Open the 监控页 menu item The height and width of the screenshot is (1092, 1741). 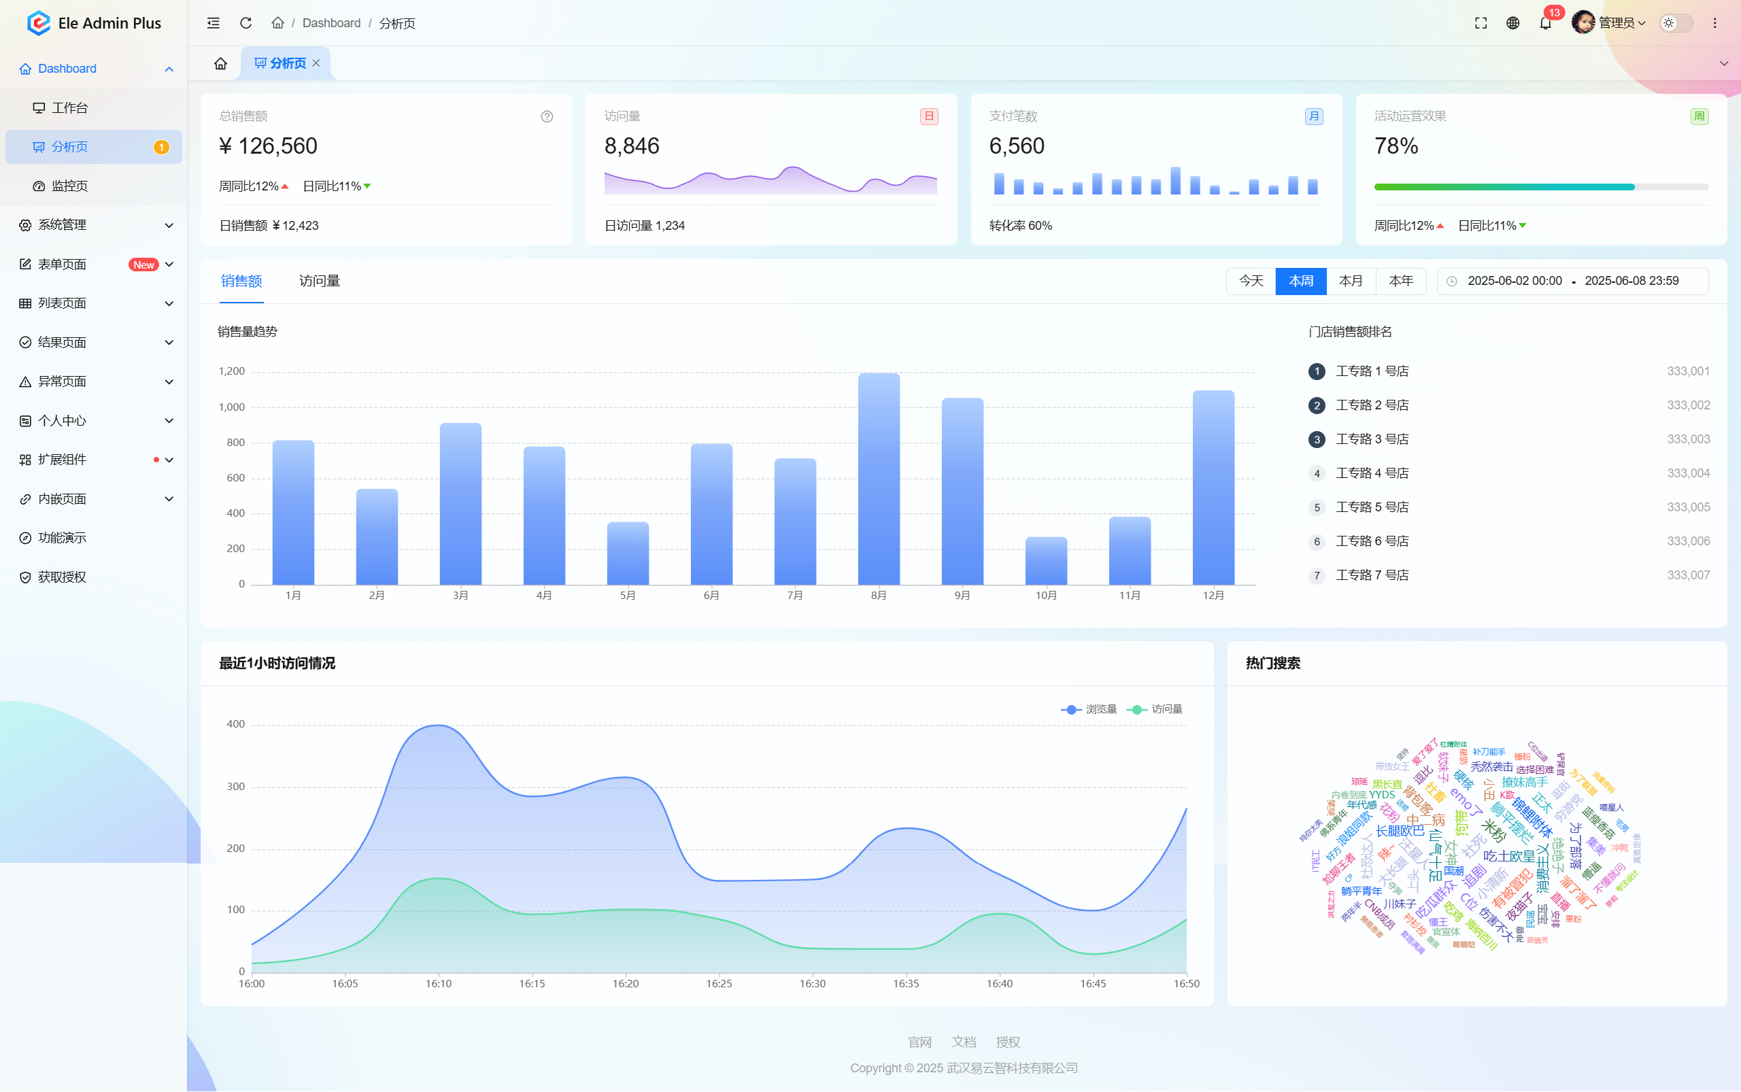[x=69, y=186]
